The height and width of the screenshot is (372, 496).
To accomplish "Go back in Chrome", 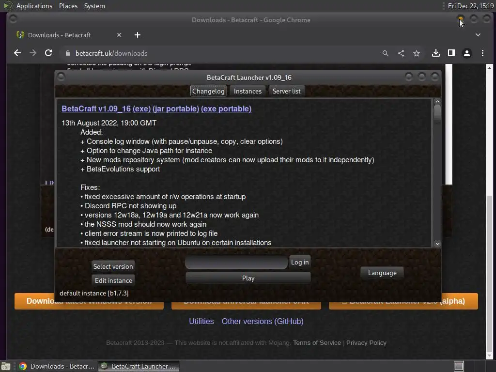I will coord(17,53).
